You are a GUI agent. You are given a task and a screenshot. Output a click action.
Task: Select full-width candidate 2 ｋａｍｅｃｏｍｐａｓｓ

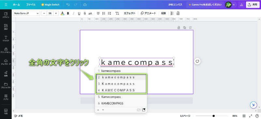pos(121,77)
